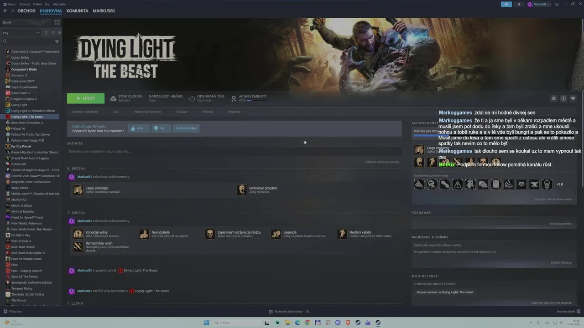This screenshot has width=584, height=328.
Task: Select Red Dead Redemption 2 in library
Action: [28, 253]
